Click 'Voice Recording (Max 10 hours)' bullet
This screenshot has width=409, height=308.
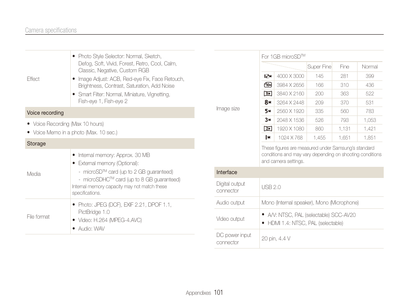point(68,124)
